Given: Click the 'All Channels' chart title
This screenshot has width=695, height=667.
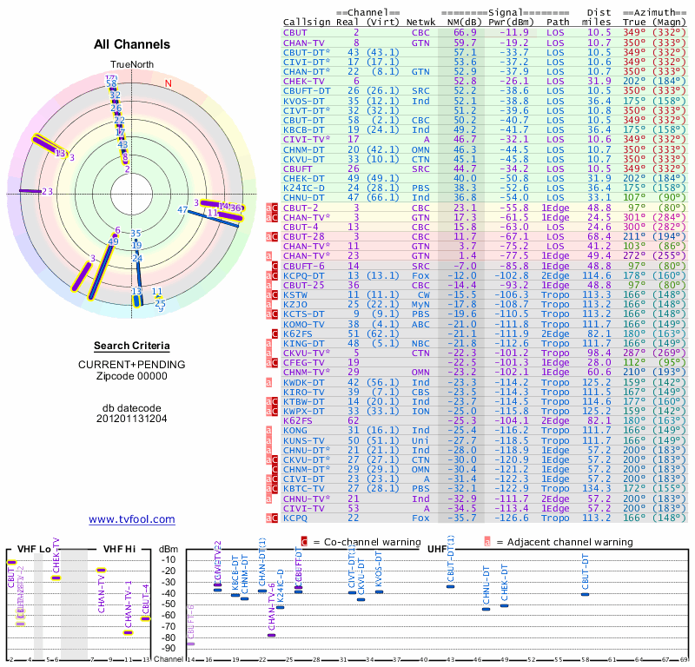Looking at the screenshot, I should point(132,44).
